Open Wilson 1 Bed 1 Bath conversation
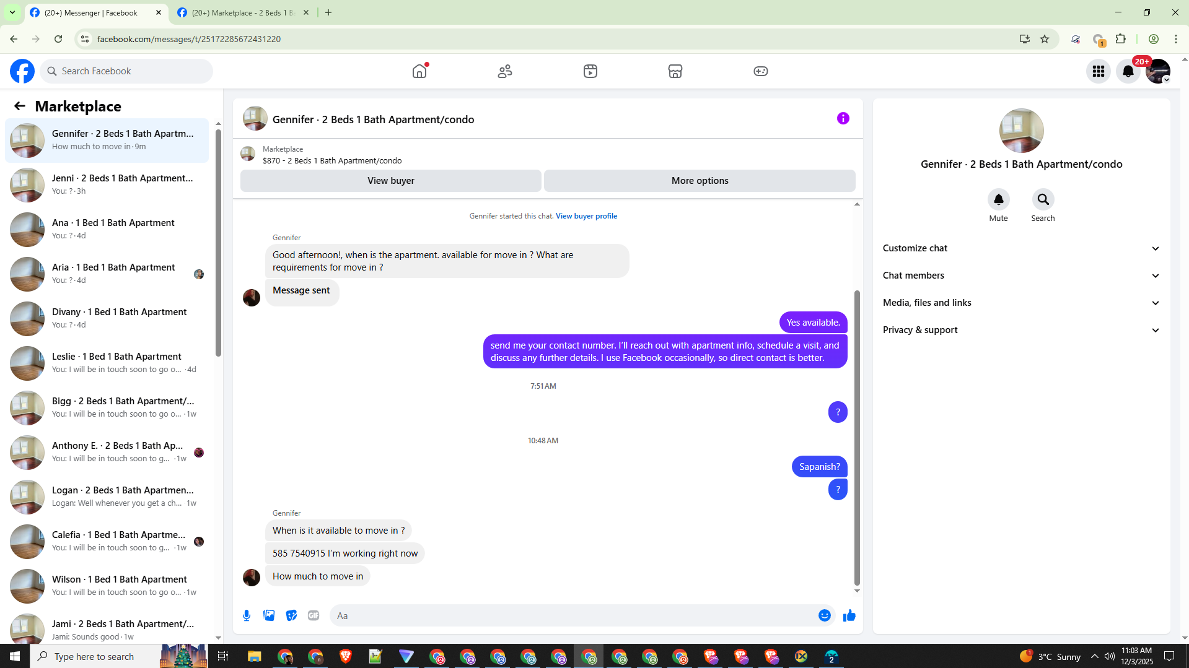Screen dimensions: 1189x668 click(x=107, y=586)
